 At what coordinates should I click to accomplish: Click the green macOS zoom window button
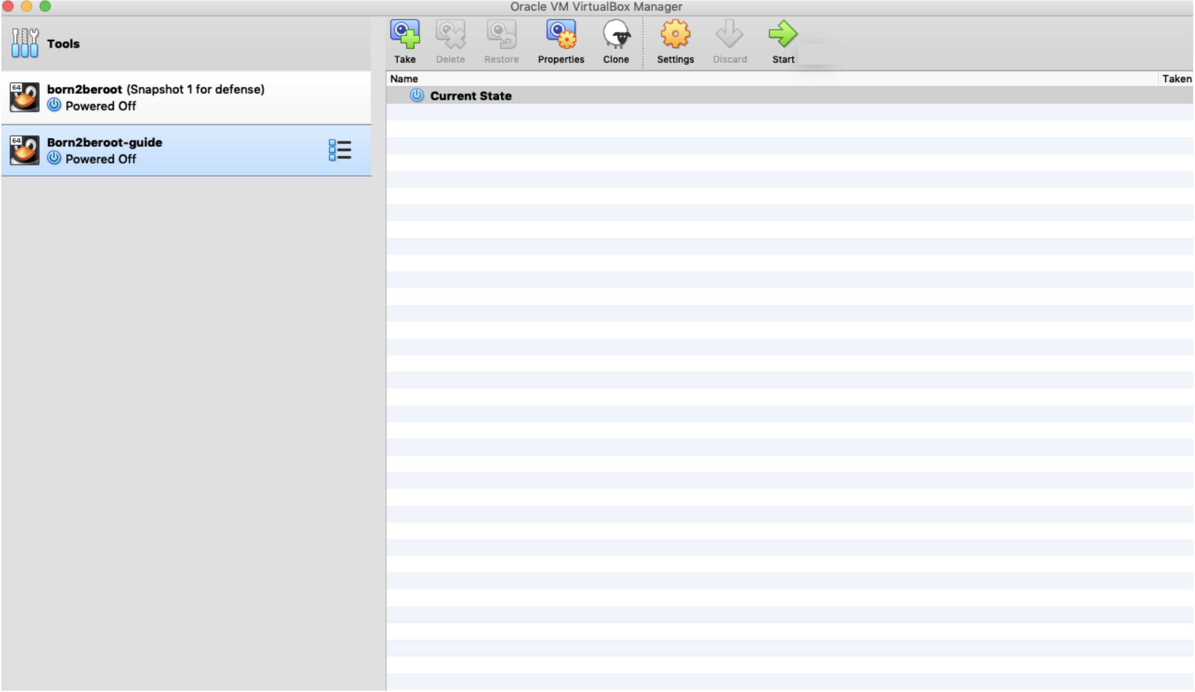(45, 6)
